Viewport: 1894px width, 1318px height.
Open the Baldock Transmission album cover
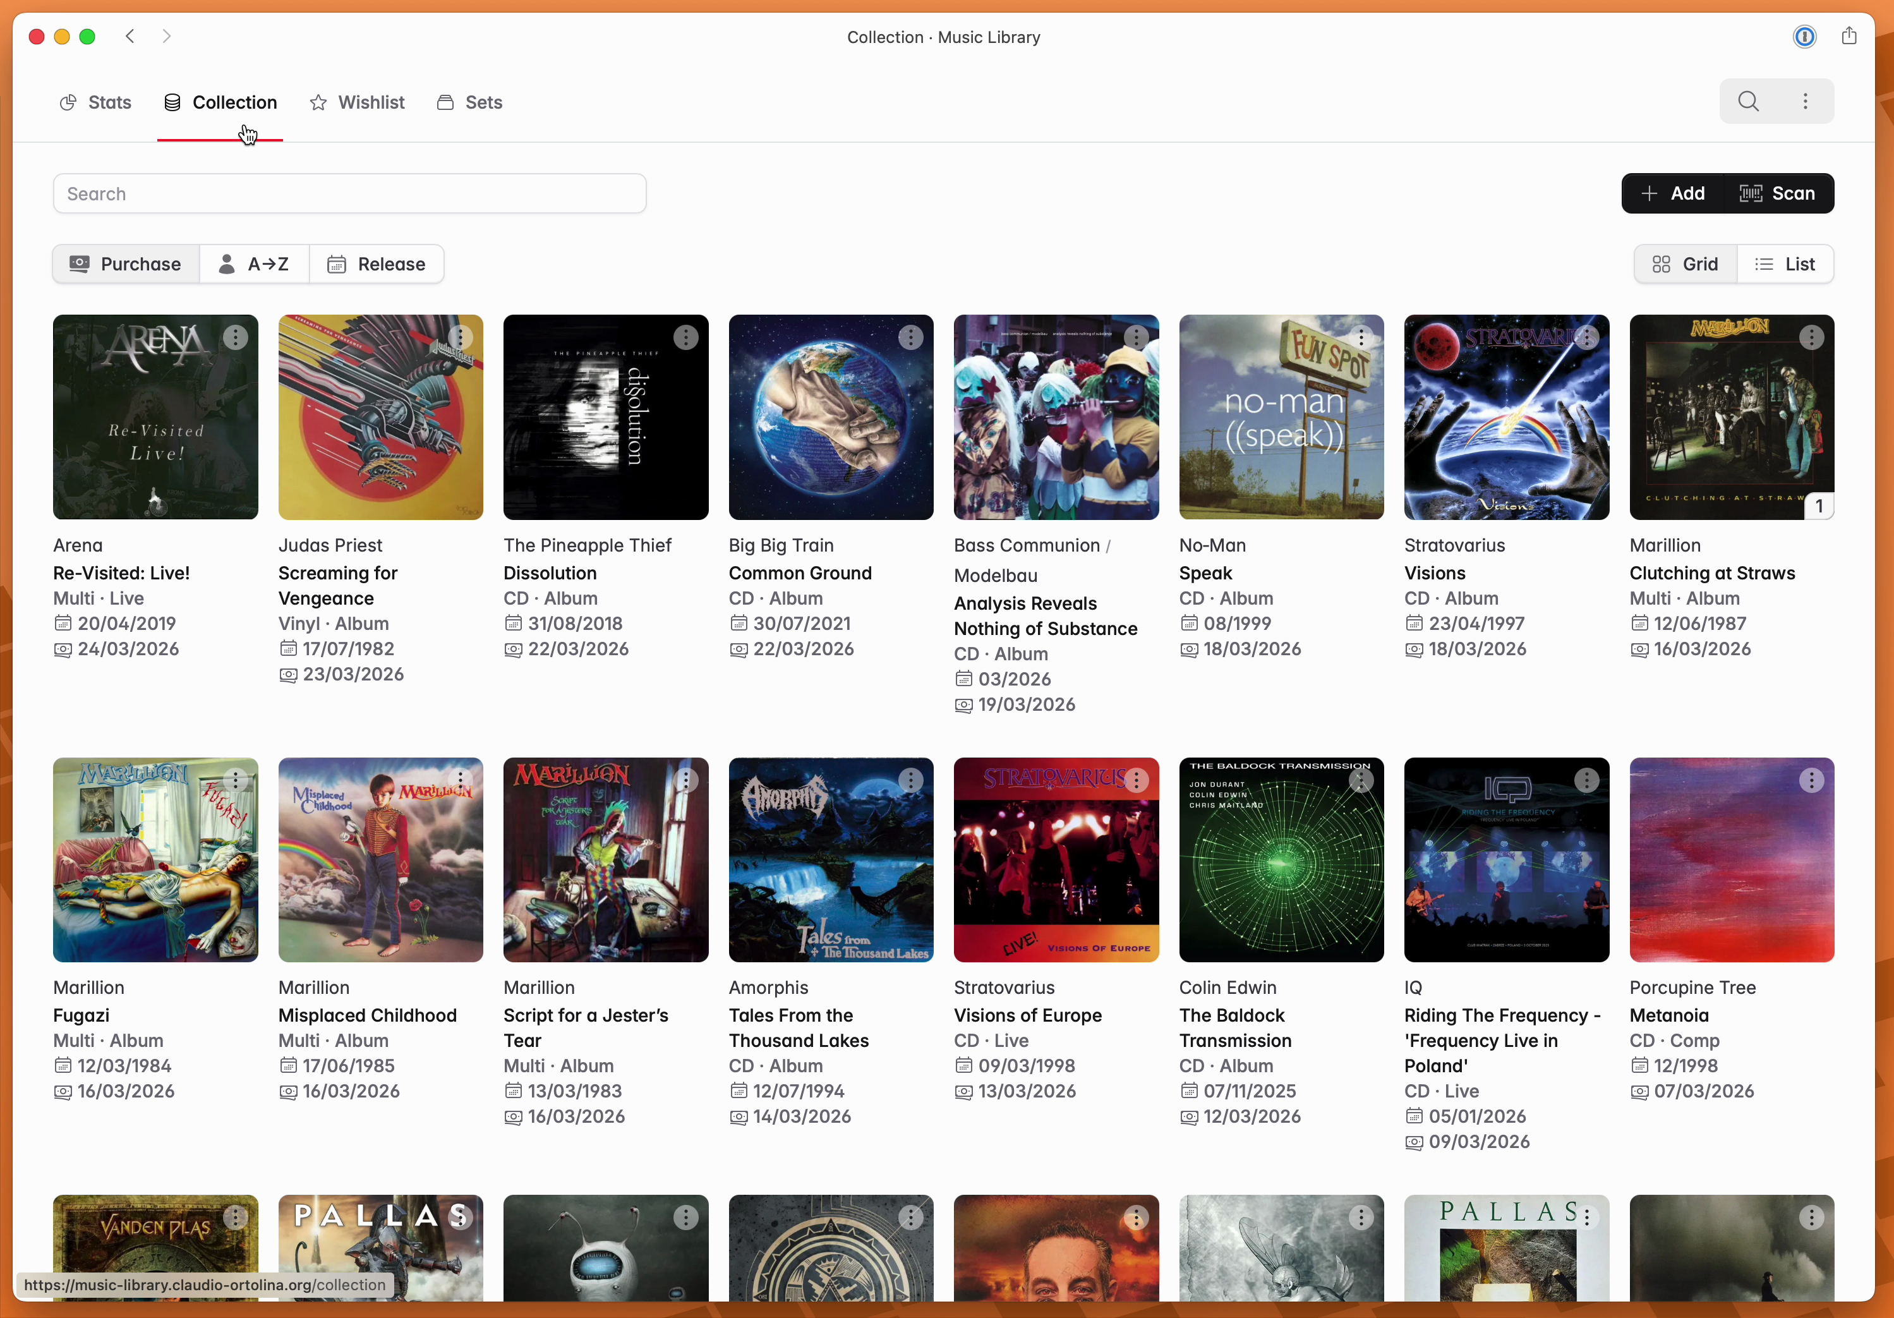(1281, 861)
